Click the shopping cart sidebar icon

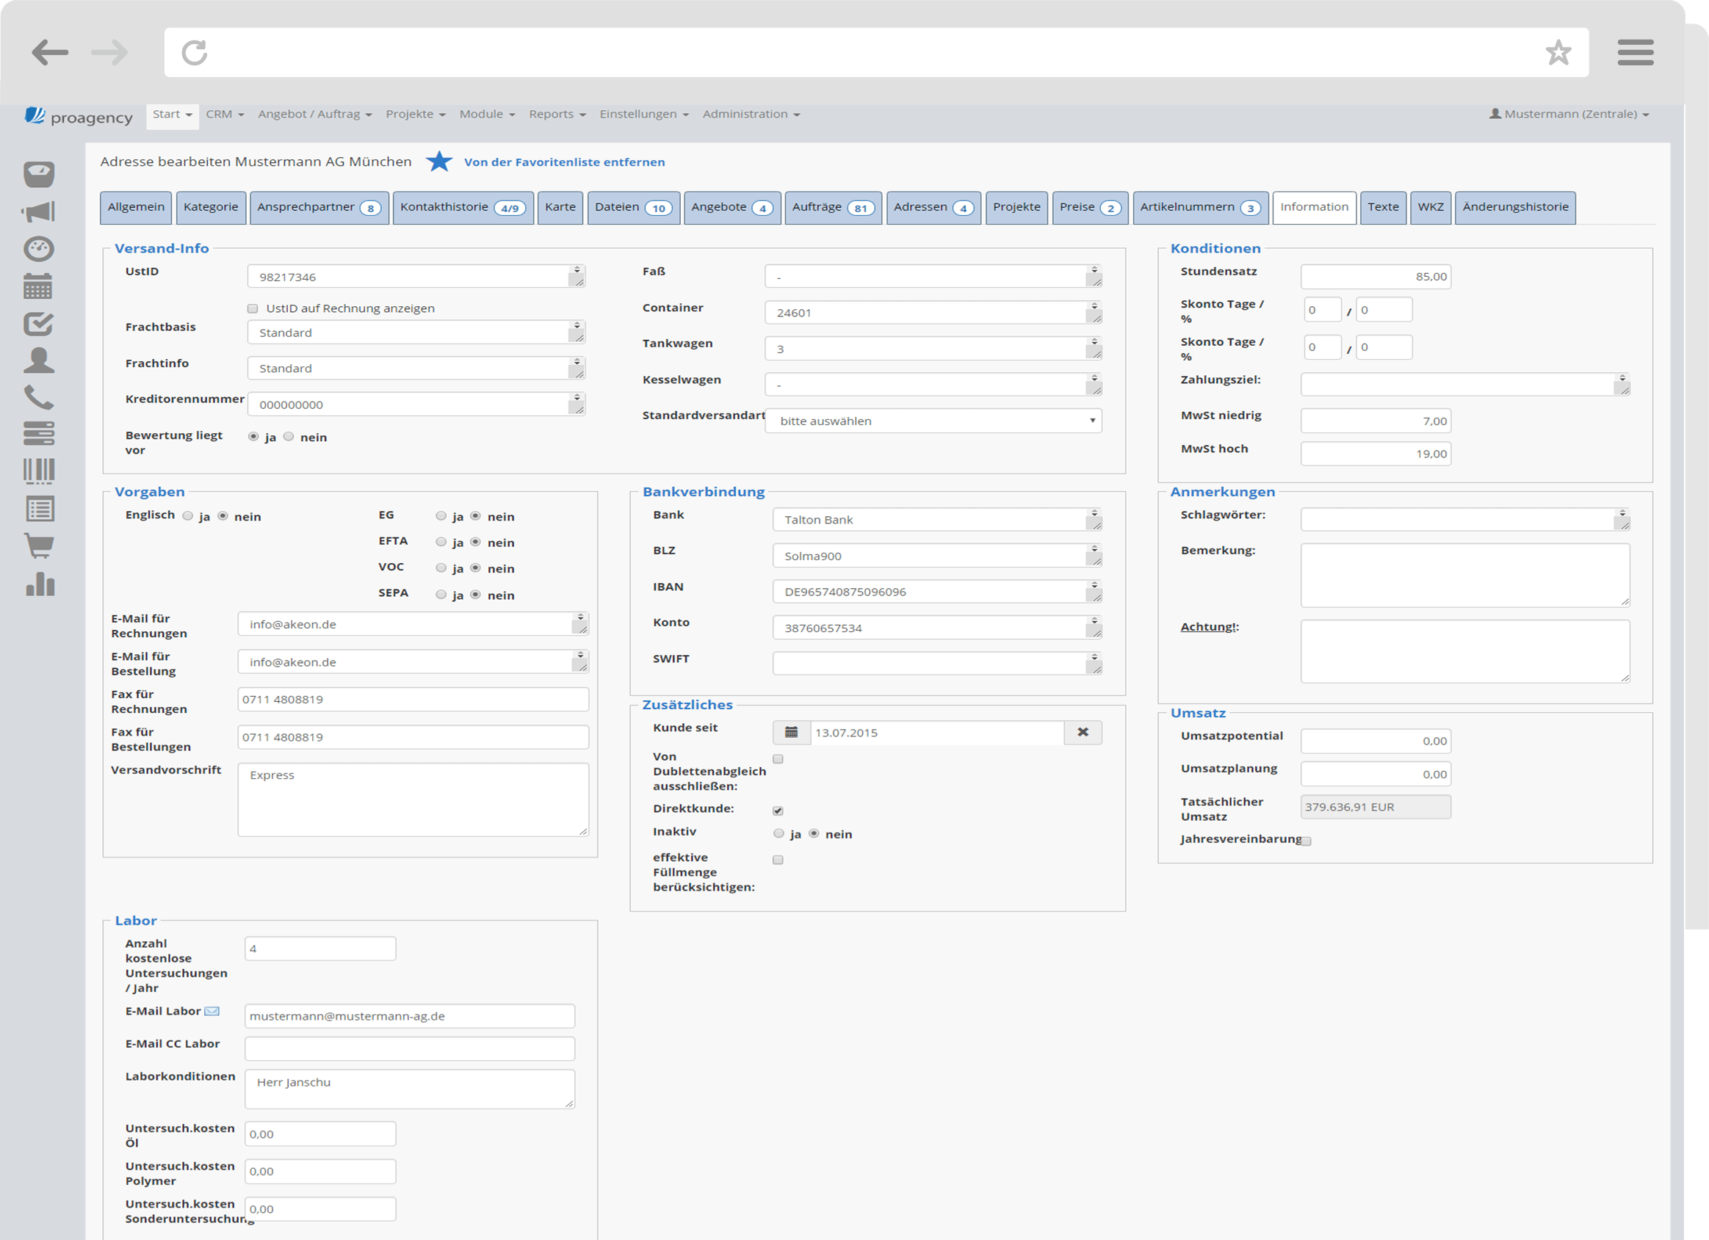(x=38, y=545)
